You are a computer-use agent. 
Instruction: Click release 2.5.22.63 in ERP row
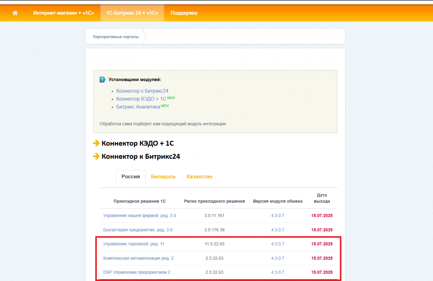214,272
